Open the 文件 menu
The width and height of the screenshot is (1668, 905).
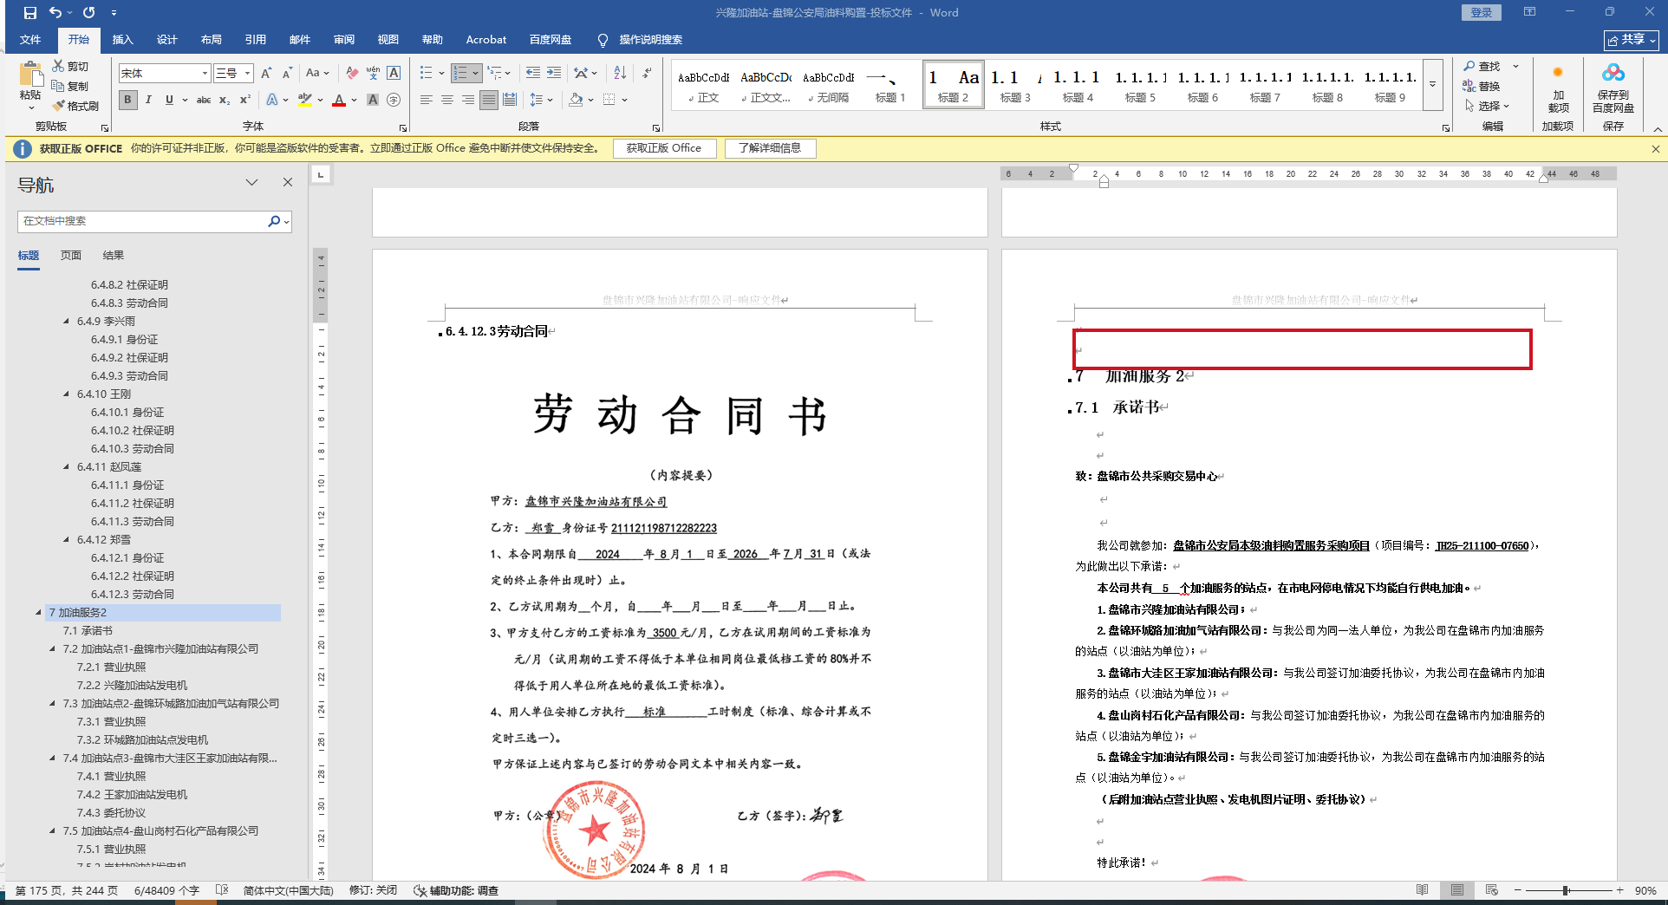point(30,40)
